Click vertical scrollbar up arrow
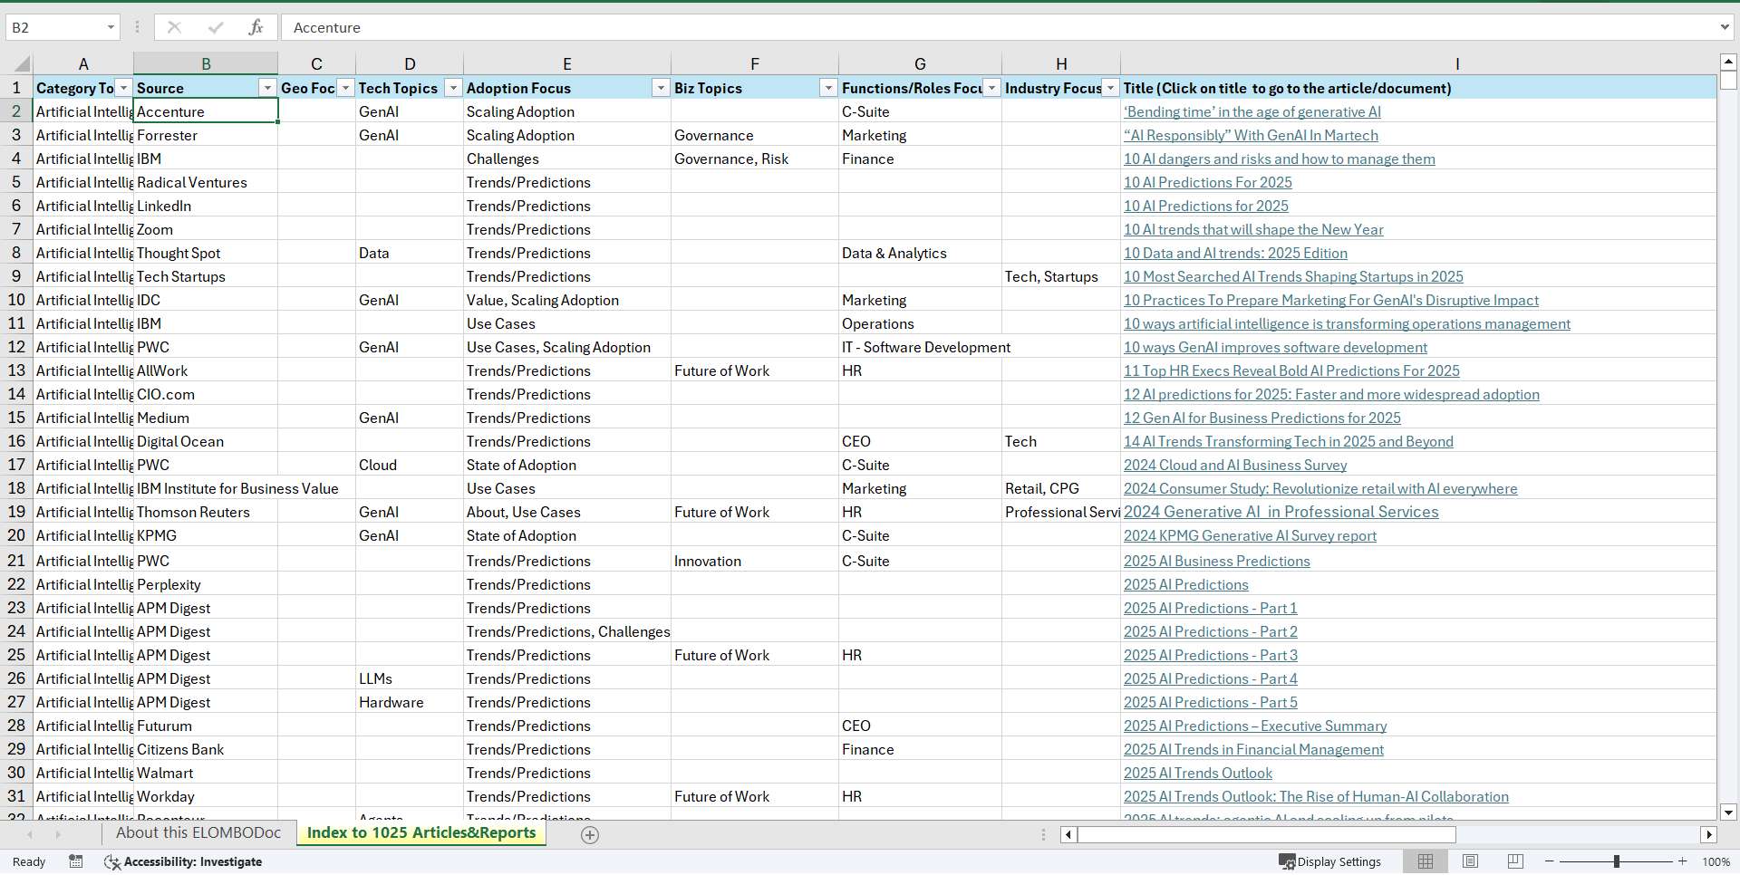This screenshot has height=875, width=1740. pyautogui.click(x=1728, y=62)
